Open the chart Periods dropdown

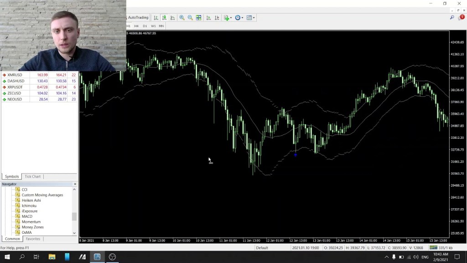tap(242, 17)
